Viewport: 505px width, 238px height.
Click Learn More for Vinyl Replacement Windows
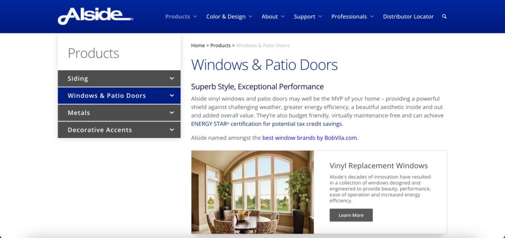click(351, 215)
